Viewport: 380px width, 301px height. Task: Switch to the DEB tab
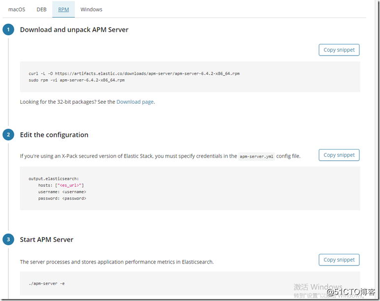(x=41, y=9)
